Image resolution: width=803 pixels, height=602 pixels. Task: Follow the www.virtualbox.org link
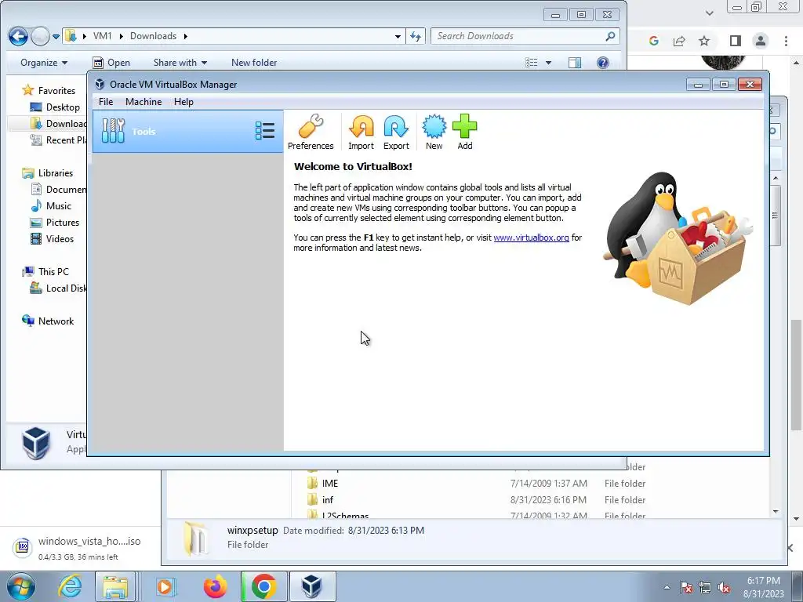tap(531, 238)
